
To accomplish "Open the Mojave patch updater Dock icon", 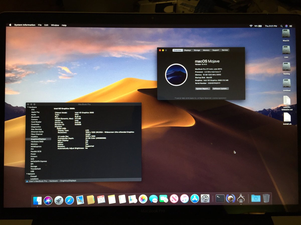I will coord(231,198).
